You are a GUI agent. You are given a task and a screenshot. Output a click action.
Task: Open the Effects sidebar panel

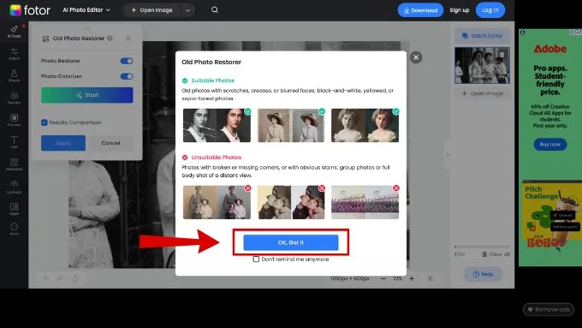[x=14, y=75]
